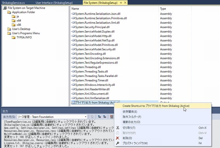Close the File System (ShikalogSetup) tab
Screen dimensions: 220x148
coord(125,3)
